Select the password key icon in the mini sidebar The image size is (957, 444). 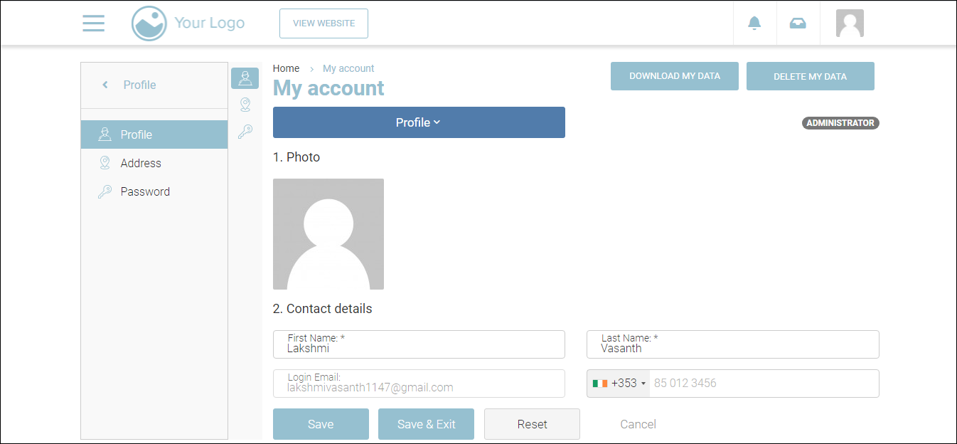245,132
